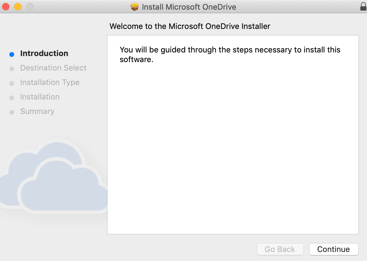Click the lock icon in the title bar

pos(363,7)
